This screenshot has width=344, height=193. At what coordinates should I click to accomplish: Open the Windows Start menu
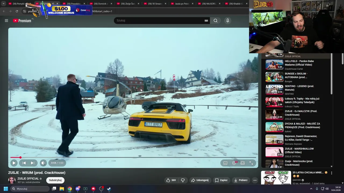(x=6, y=189)
